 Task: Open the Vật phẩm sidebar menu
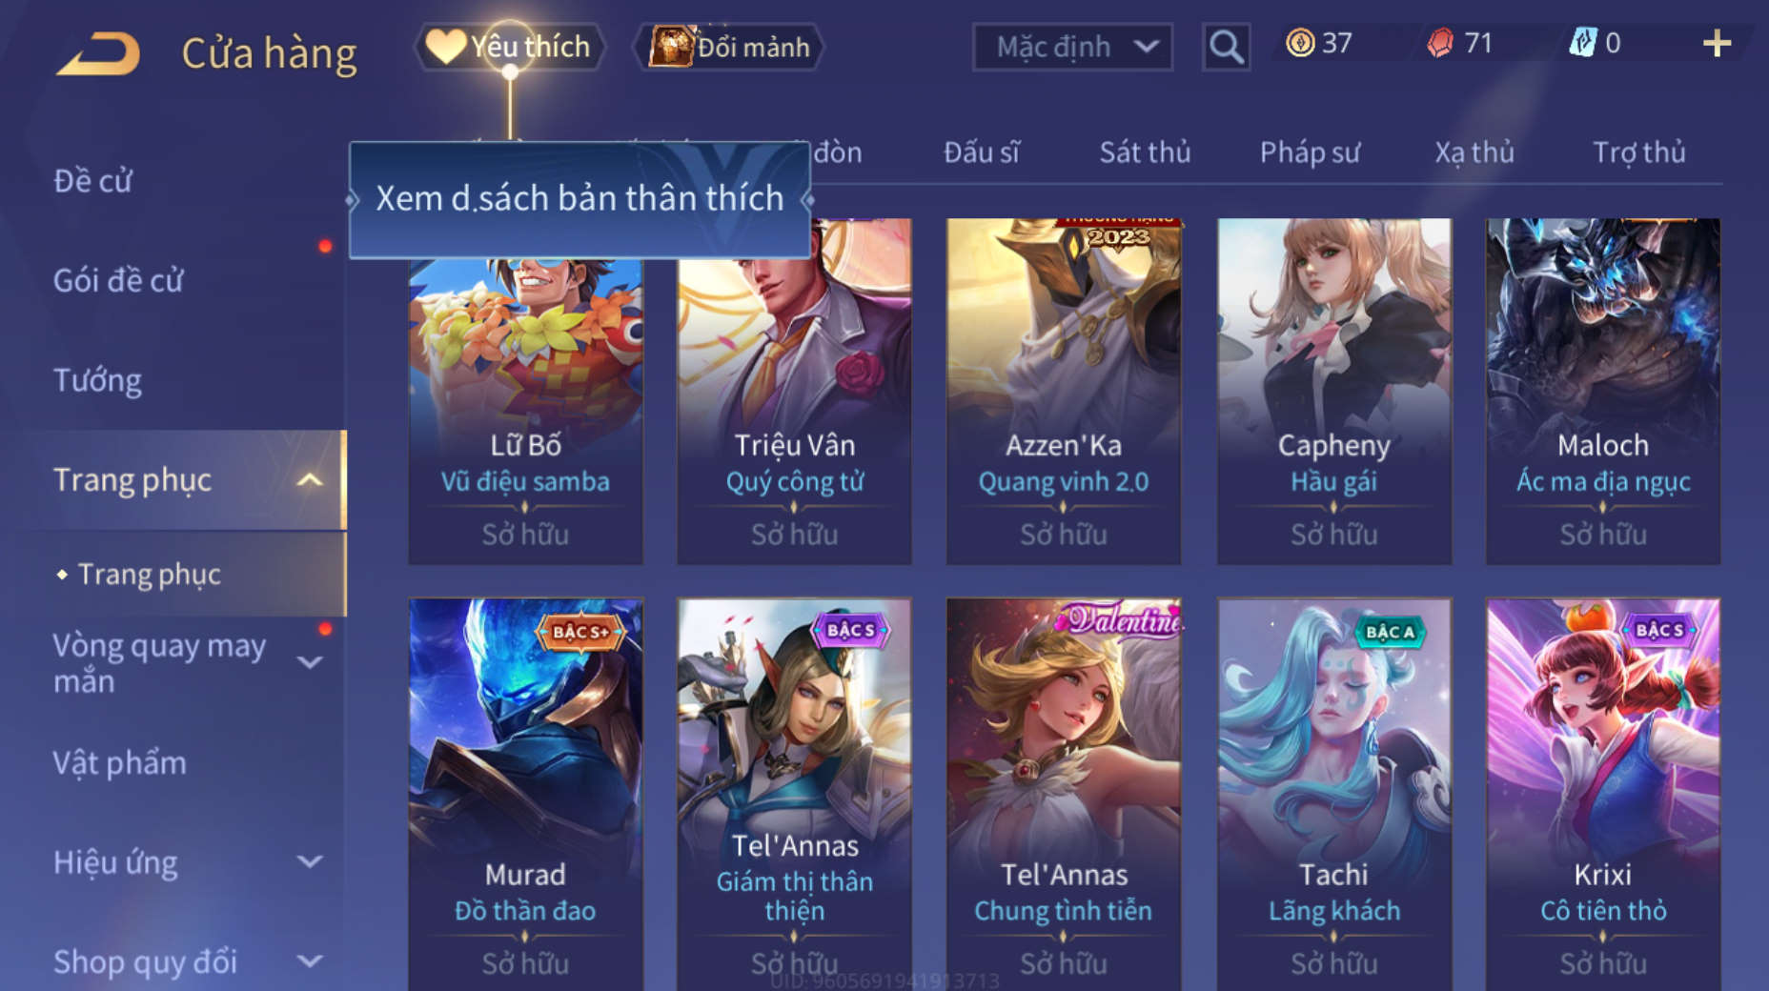click(x=119, y=763)
